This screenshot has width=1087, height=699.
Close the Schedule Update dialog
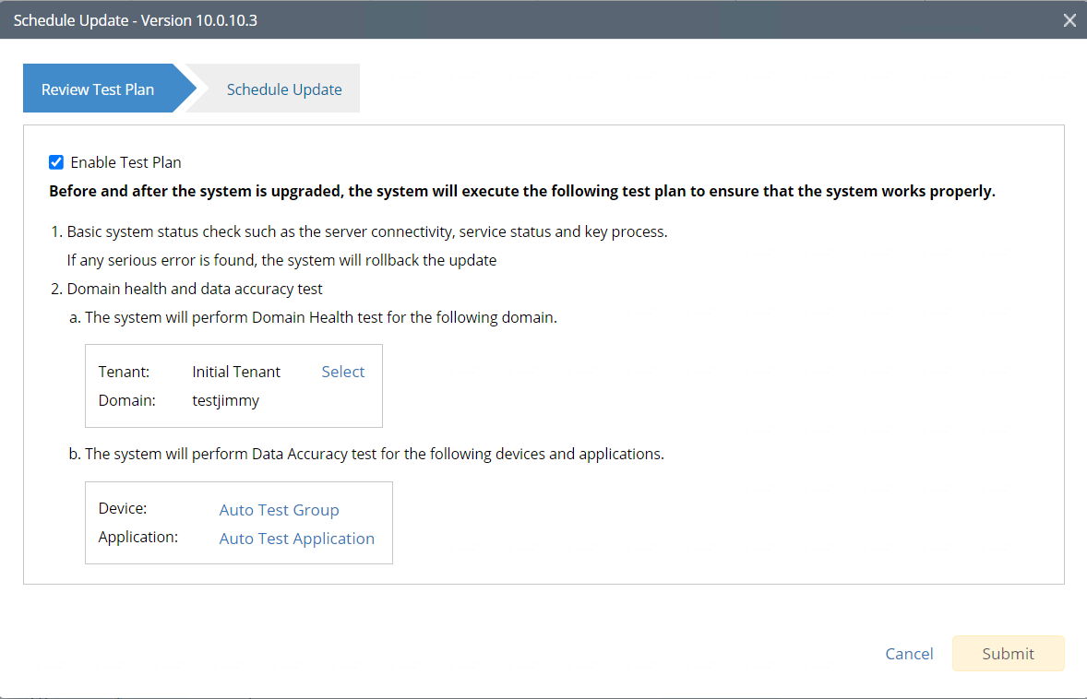[x=1069, y=20]
